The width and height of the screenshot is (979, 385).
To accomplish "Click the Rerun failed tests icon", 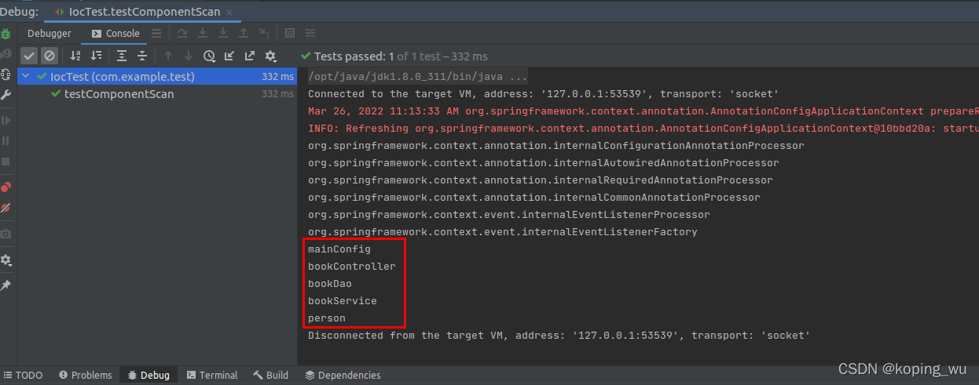I will pos(5,54).
